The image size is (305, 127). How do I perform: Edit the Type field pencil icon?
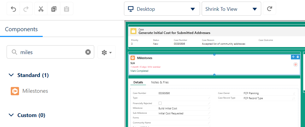[x=209, y=98]
